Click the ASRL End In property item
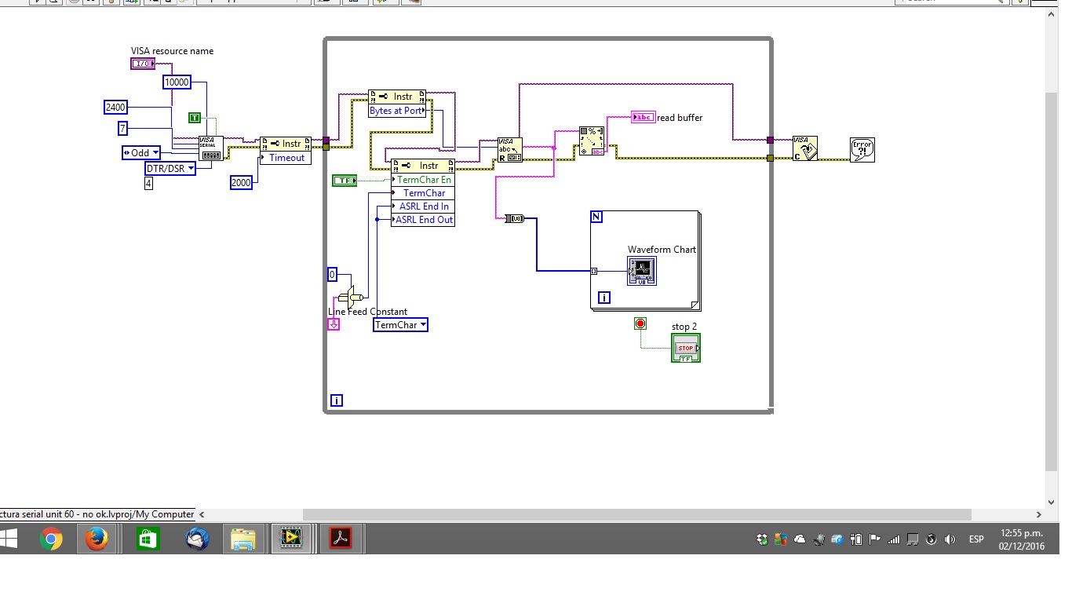 [x=423, y=206]
